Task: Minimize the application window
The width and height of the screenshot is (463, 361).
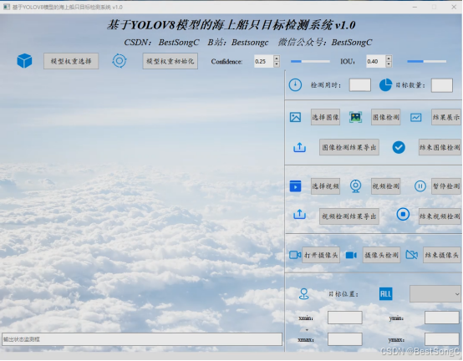Action: [415, 7]
